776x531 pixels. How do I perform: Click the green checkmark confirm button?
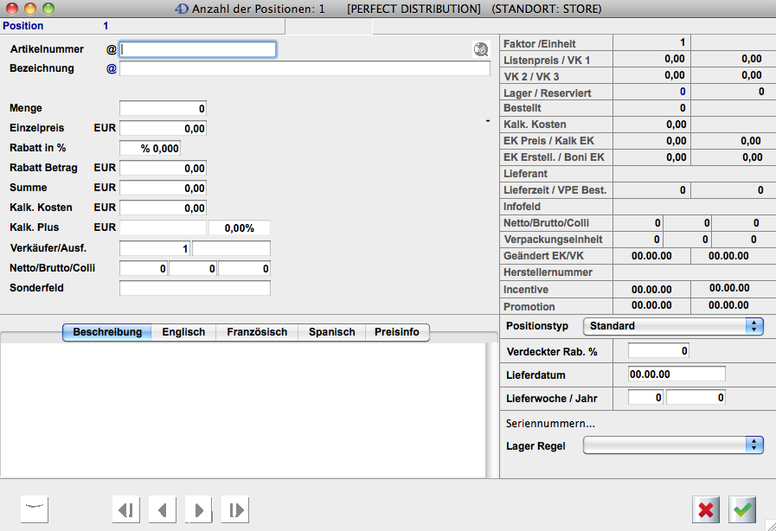point(742,509)
